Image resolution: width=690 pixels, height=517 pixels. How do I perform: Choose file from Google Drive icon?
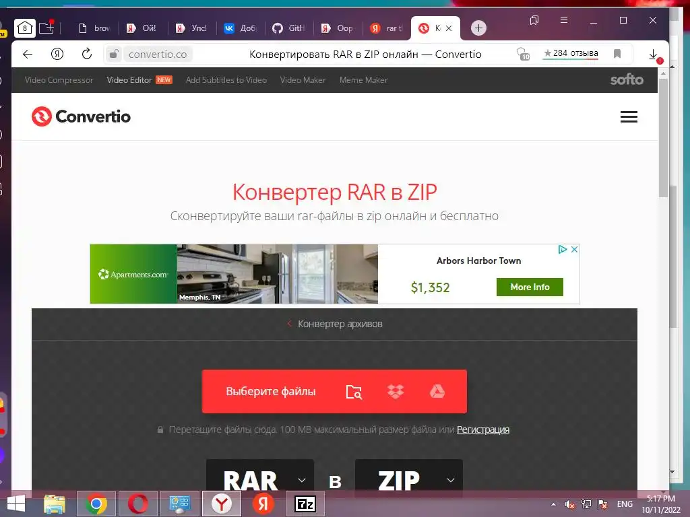coord(437,392)
